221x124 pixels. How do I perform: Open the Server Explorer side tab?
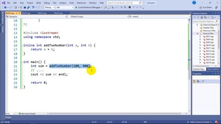click(3, 18)
